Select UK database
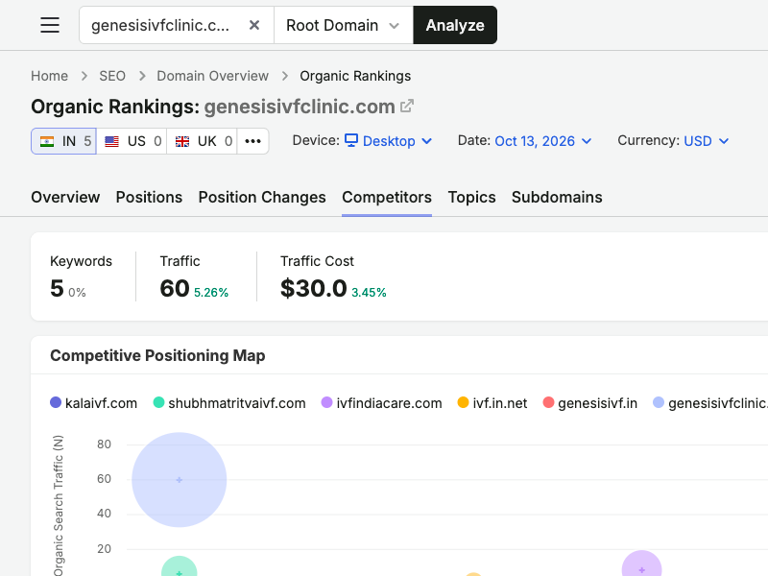The image size is (768, 576). point(202,141)
